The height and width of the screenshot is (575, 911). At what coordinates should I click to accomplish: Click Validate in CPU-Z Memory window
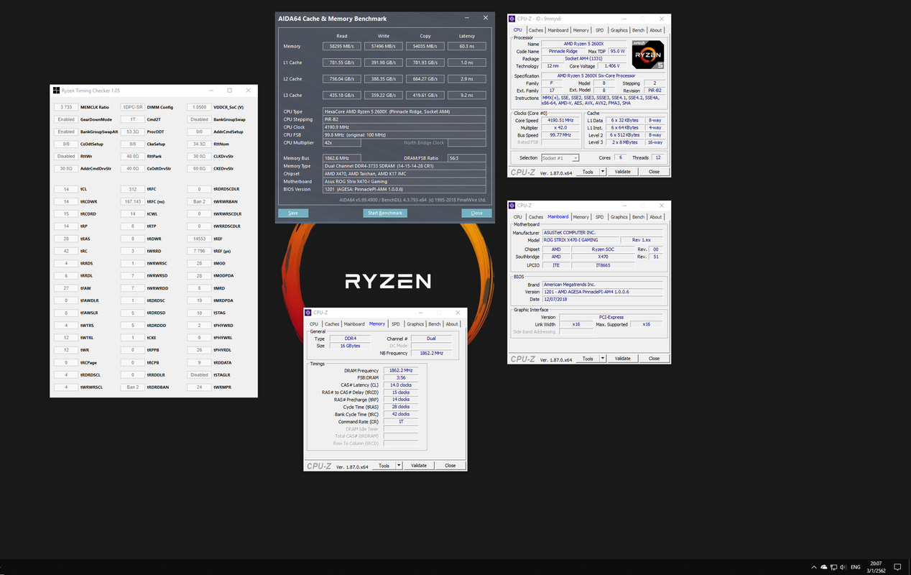point(419,465)
